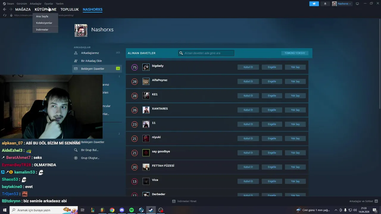Screen dimensions: 381x214
Task: Accept bigdady's friend invite
Action: pos(248,67)
